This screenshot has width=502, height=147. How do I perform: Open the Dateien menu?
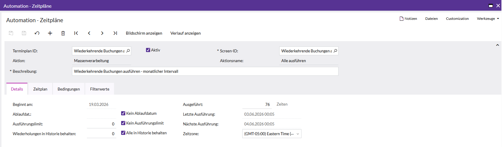point(432,19)
